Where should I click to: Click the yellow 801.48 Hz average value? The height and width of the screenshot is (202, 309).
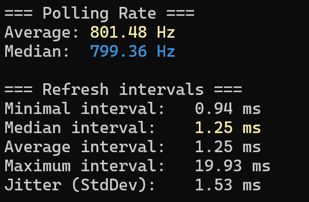click(133, 32)
